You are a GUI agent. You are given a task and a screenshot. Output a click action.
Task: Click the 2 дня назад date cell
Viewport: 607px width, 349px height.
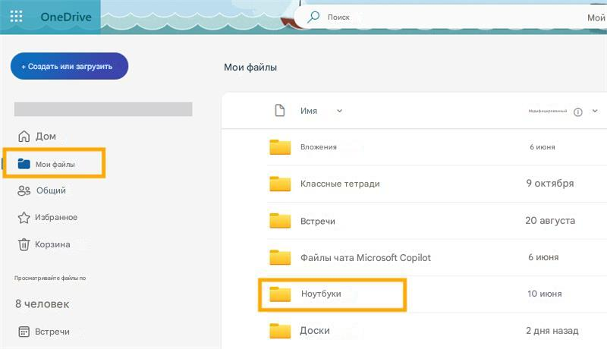point(552,331)
